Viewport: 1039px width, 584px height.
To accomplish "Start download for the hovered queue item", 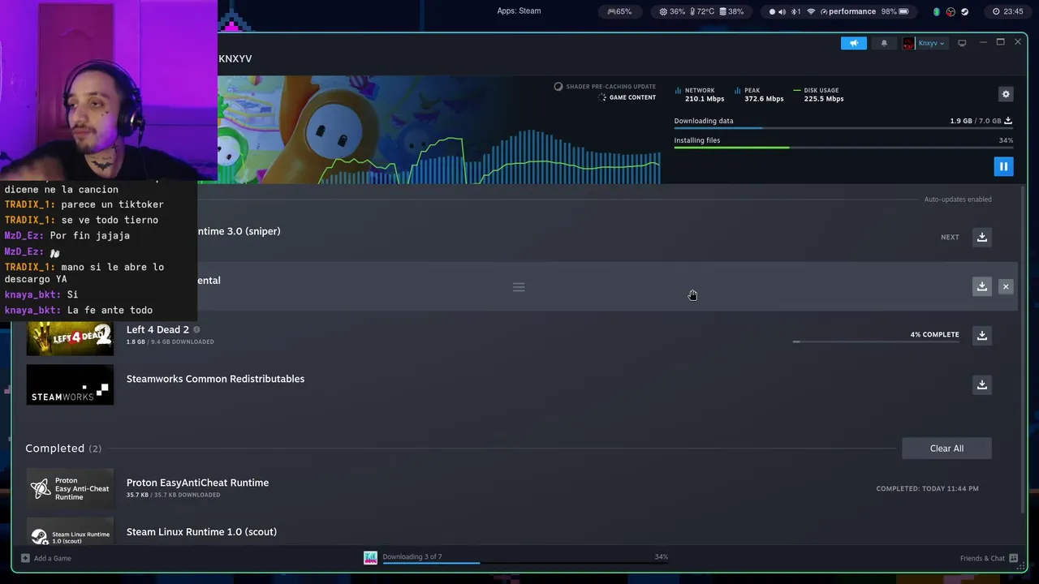I will pyautogui.click(x=982, y=286).
